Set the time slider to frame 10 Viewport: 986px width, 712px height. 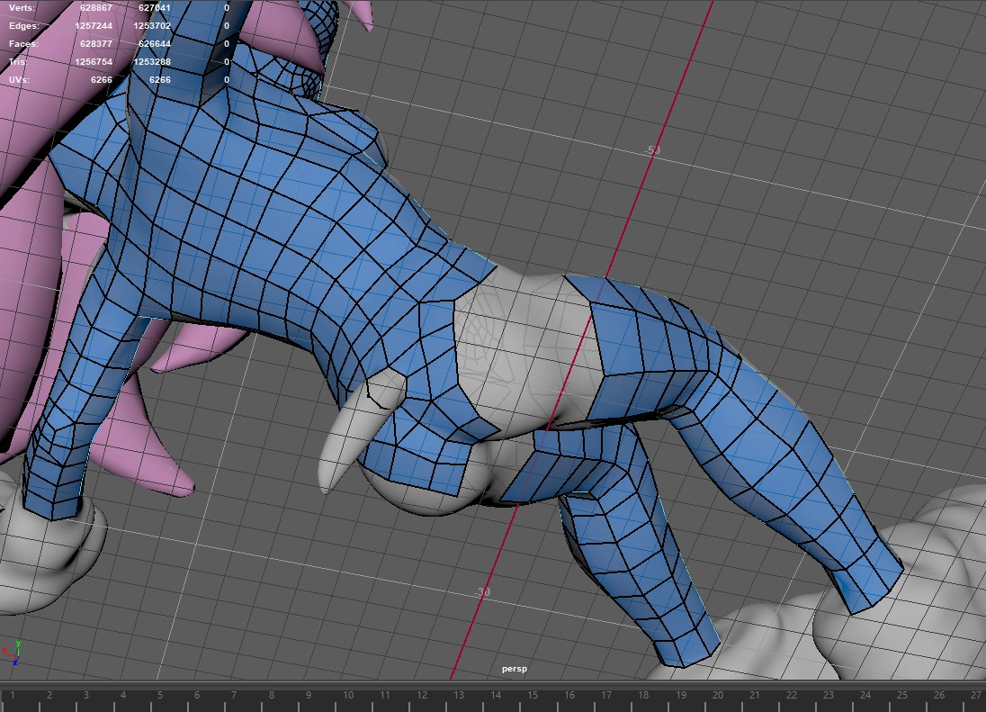tap(346, 695)
